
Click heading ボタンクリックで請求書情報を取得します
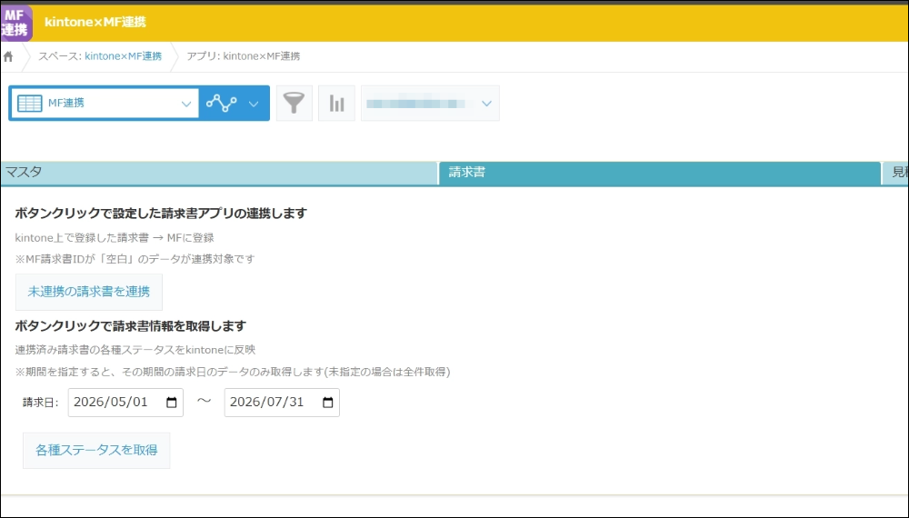point(130,326)
